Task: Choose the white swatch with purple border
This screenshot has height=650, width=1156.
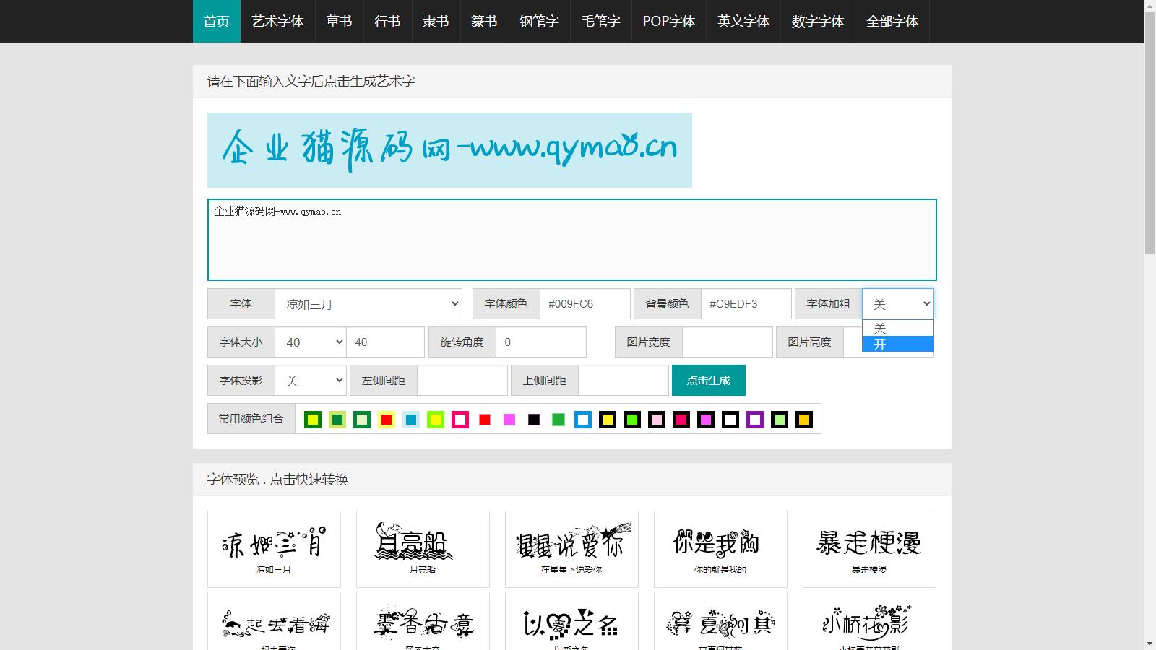Action: coord(755,420)
